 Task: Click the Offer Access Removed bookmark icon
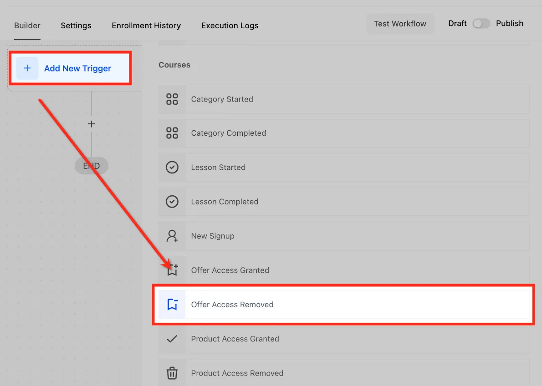coord(172,305)
